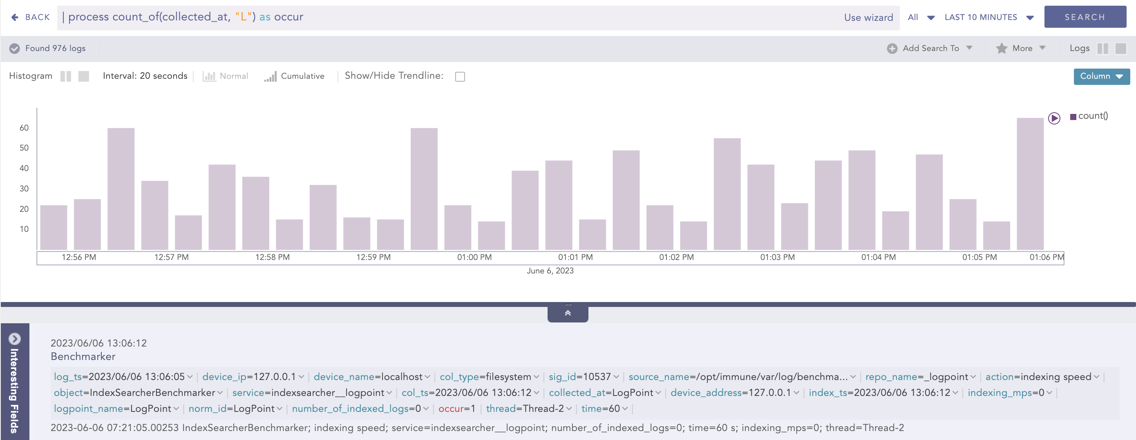Screen dimensions: 1136x440
Task: Click the Back arrow icon
Action: tap(15, 17)
